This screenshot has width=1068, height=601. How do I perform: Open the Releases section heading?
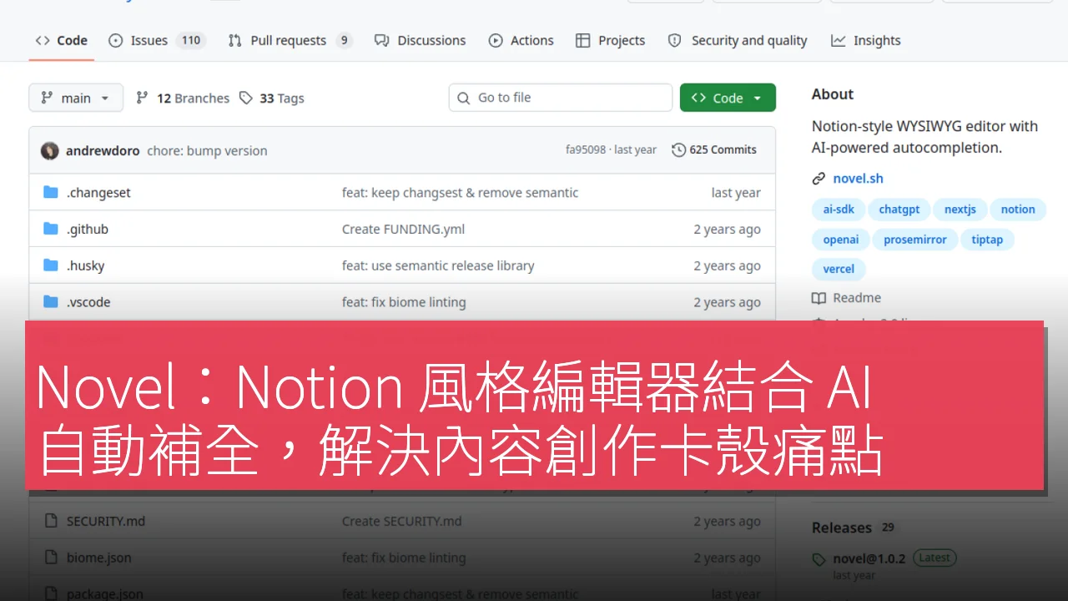841,528
